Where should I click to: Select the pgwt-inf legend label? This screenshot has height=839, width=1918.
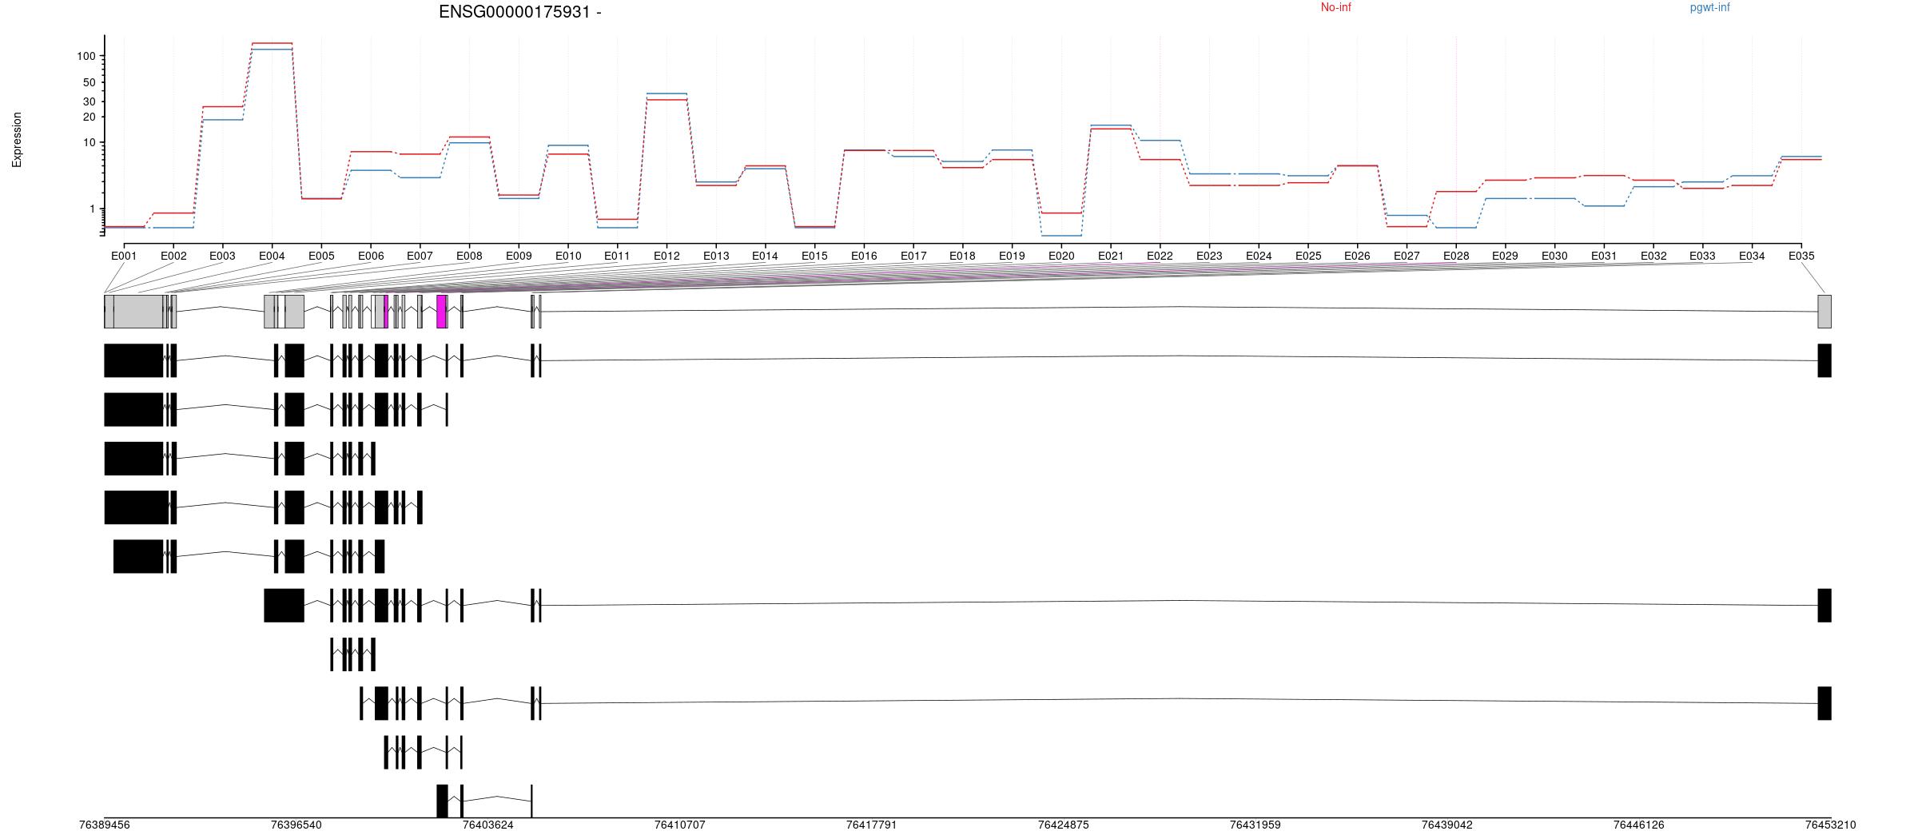point(1709,7)
